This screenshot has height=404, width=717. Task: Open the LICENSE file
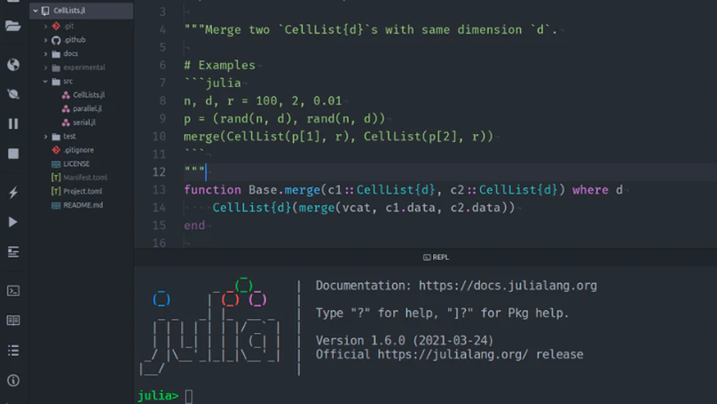coord(76,163)
